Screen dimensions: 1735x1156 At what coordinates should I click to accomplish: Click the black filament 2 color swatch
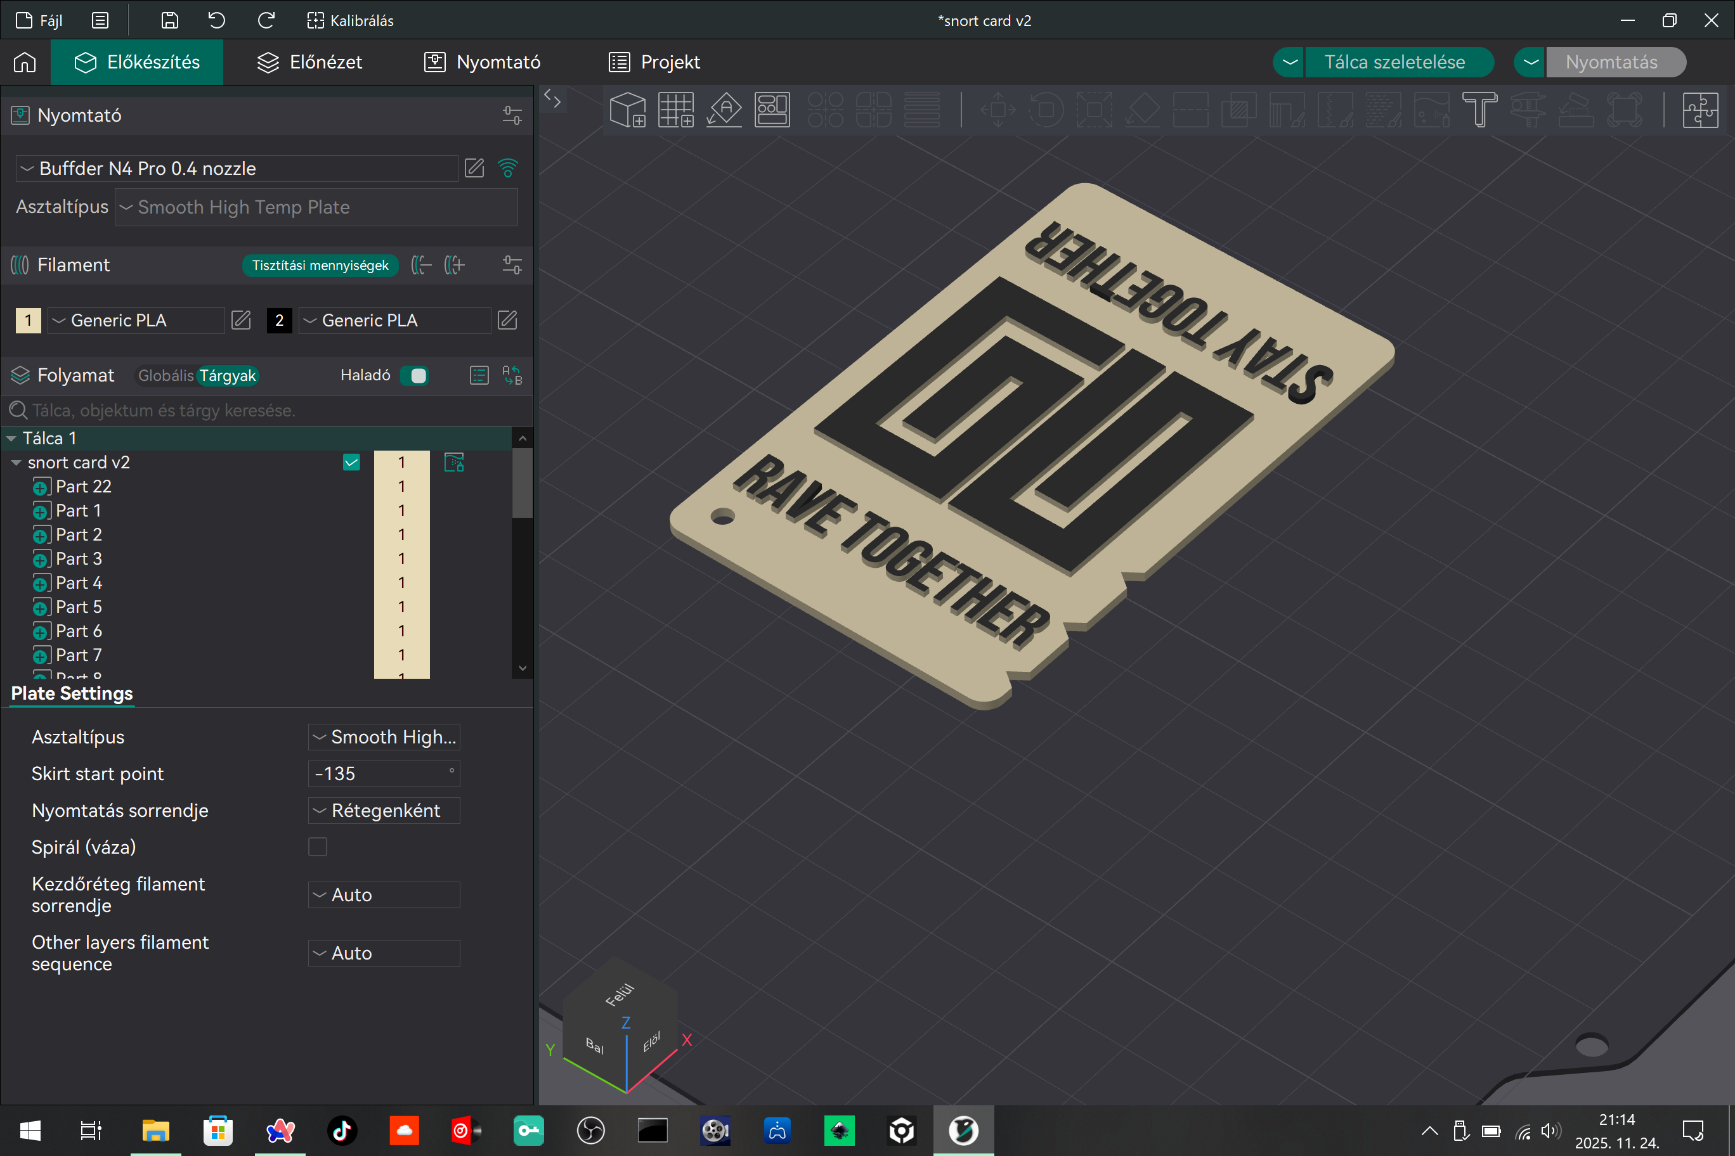point(279,320)
